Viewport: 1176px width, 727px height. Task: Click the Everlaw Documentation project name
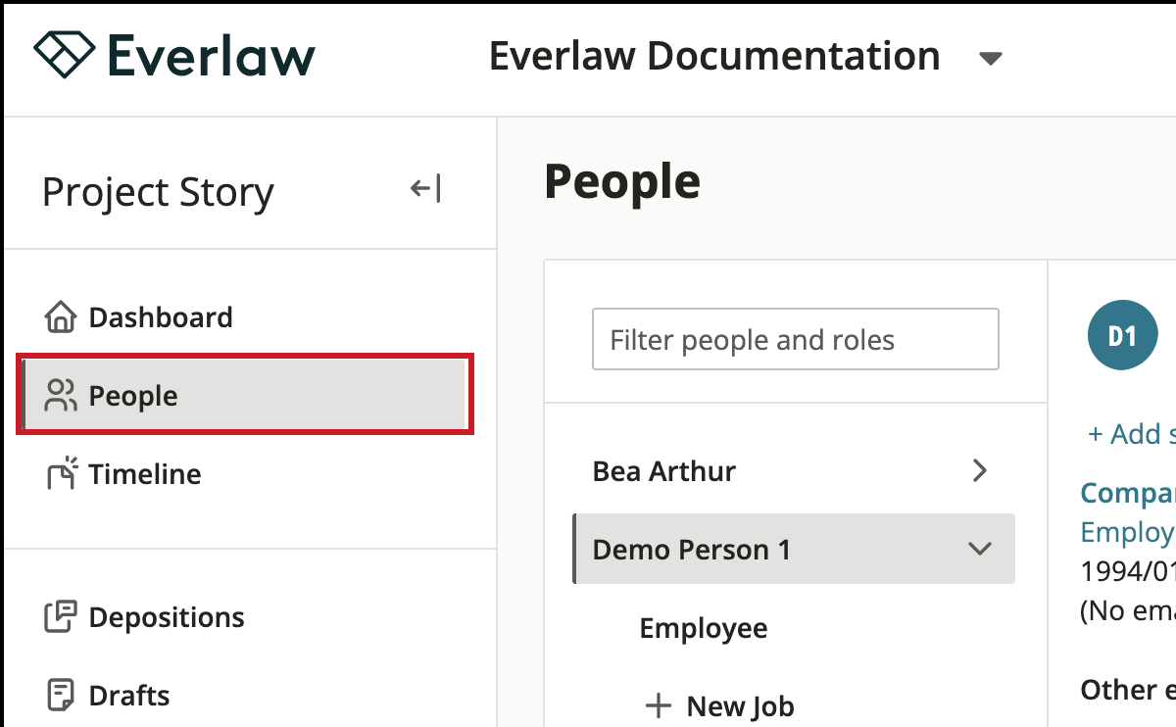click(x=714, y=56)
